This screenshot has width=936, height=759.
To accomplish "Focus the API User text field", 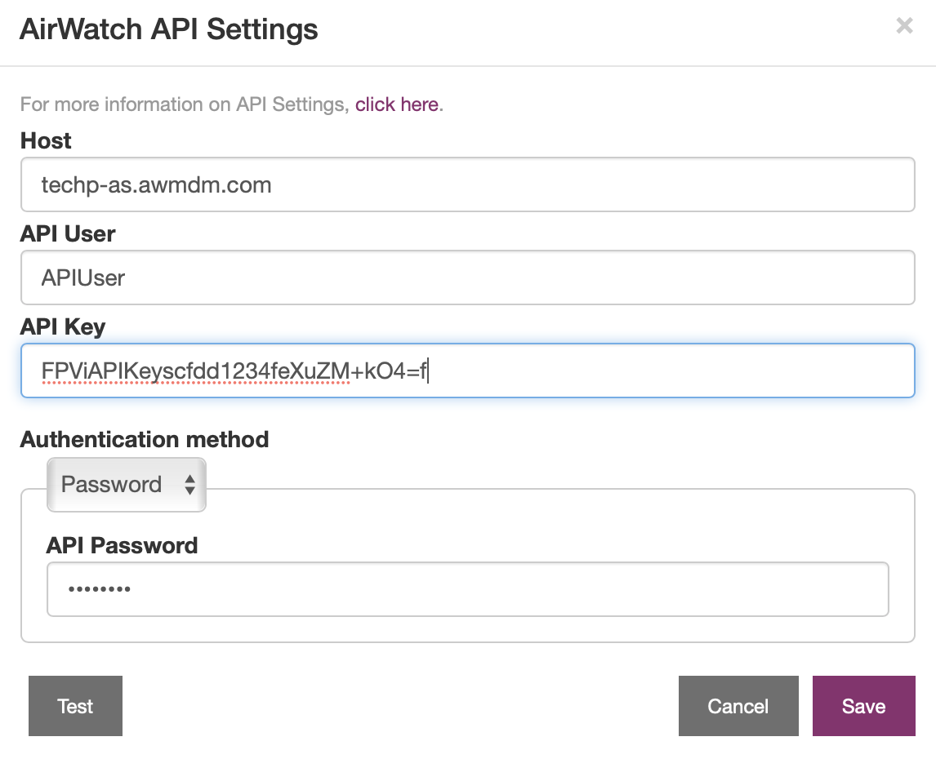I will [467, 277].
